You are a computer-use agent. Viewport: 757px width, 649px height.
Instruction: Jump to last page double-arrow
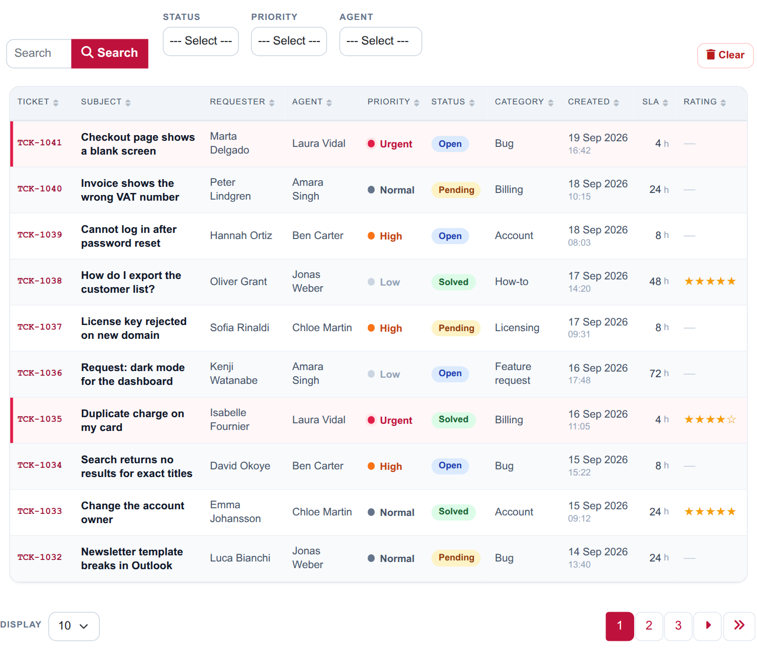(739, 626)
